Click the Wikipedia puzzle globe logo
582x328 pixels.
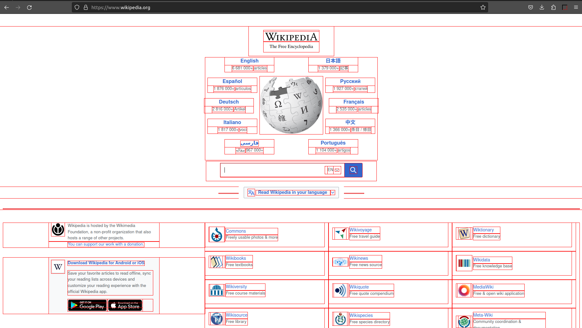click(291, 105)
